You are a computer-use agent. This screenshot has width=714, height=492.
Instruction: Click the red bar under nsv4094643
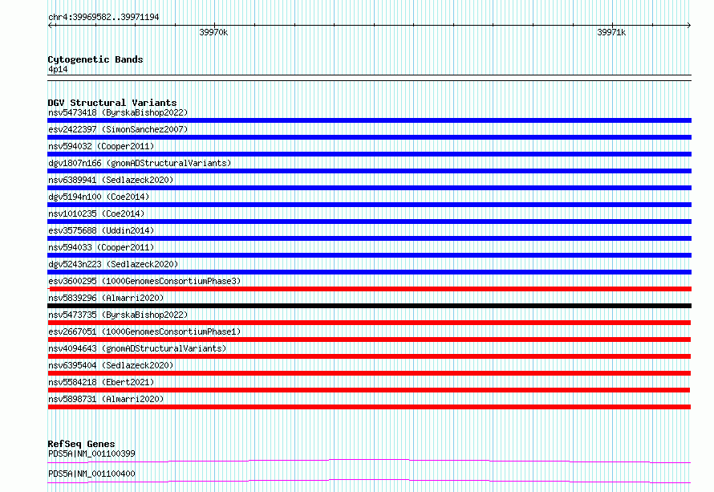pyautogui.click(x=369, y=356)
